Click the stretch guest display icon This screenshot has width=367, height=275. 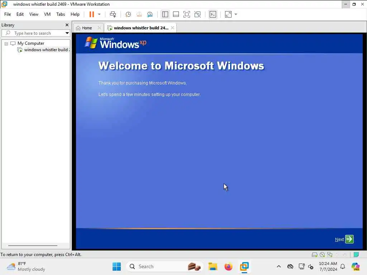pyautogui.click(x=228, y=14)
